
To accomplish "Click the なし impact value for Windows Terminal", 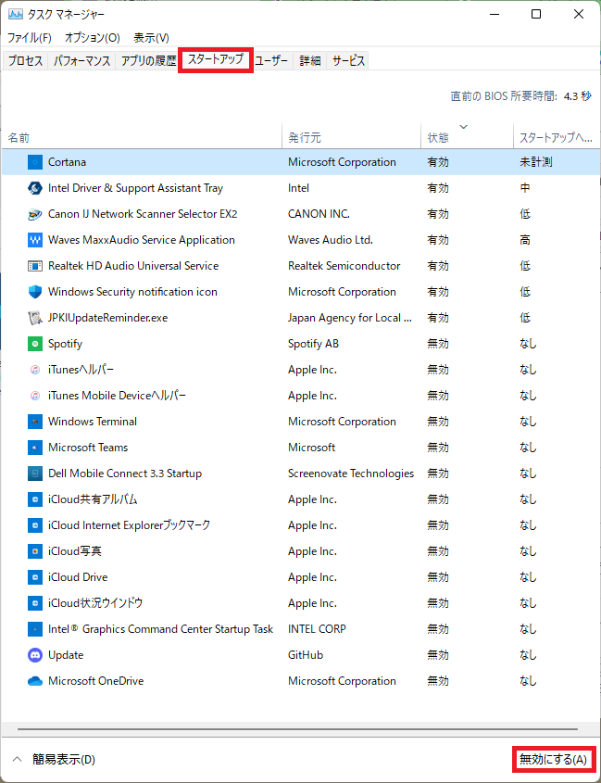I will point(528,422).
